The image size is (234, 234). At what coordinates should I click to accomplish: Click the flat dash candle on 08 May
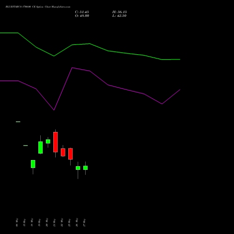click(18, 122)
